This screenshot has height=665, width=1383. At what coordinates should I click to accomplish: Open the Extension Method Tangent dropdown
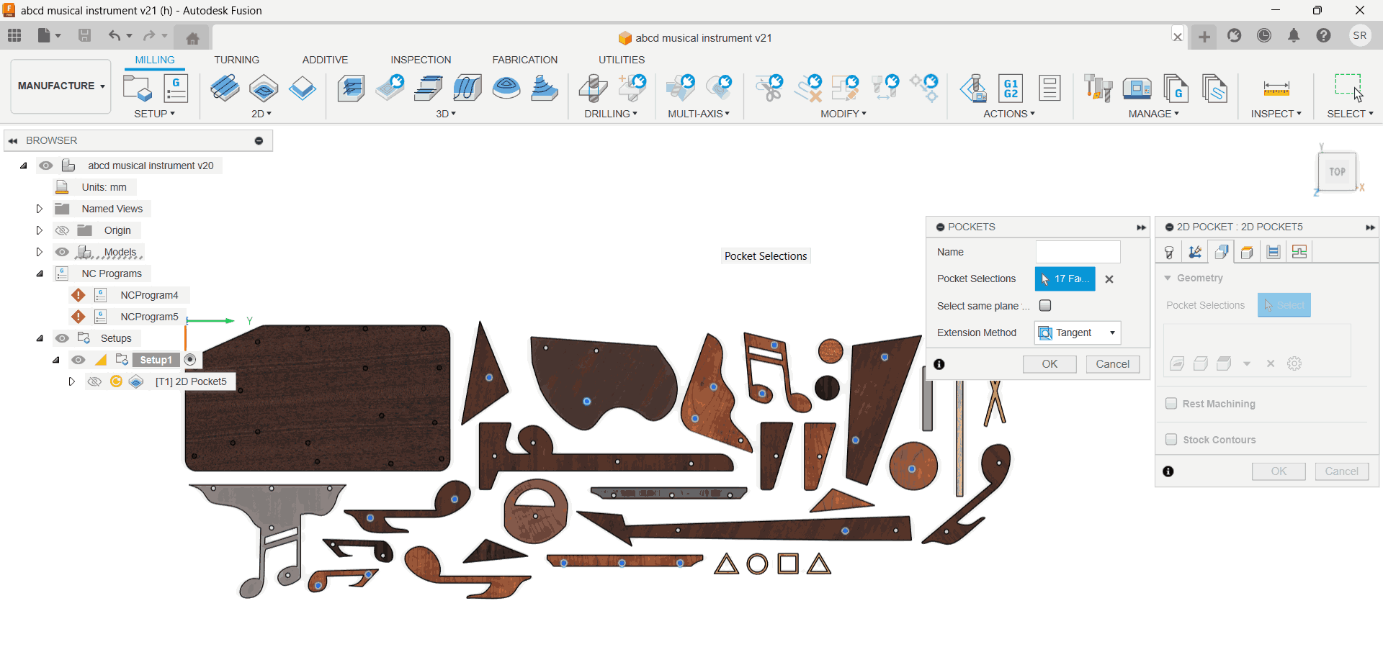pyautogui.click(x=1078, y=332)
